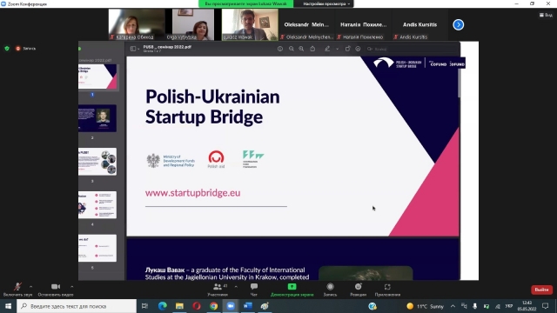Viewport: 557px width, 313px height.
Task: Select Наталія Похиленко participant tile
Action: point(363,24)
